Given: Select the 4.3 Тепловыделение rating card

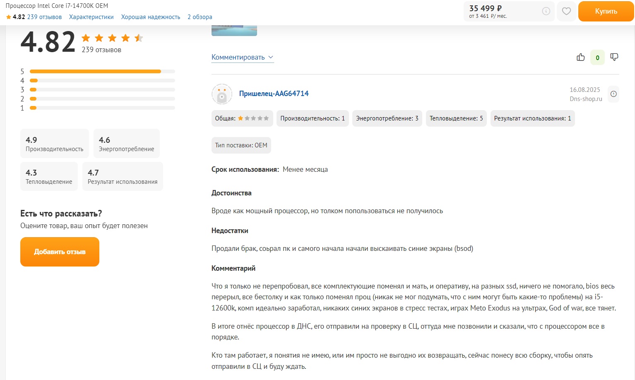Looking at the screenshot, I should 49,176.
